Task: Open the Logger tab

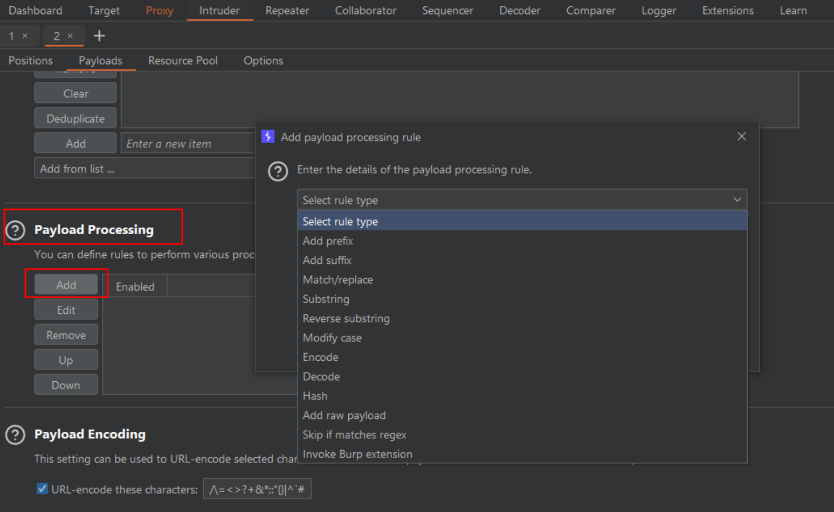Action: 659,11
